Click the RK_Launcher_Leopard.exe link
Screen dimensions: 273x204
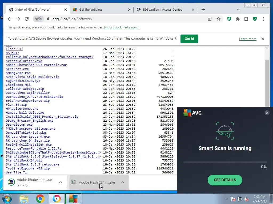pos(28,137)
